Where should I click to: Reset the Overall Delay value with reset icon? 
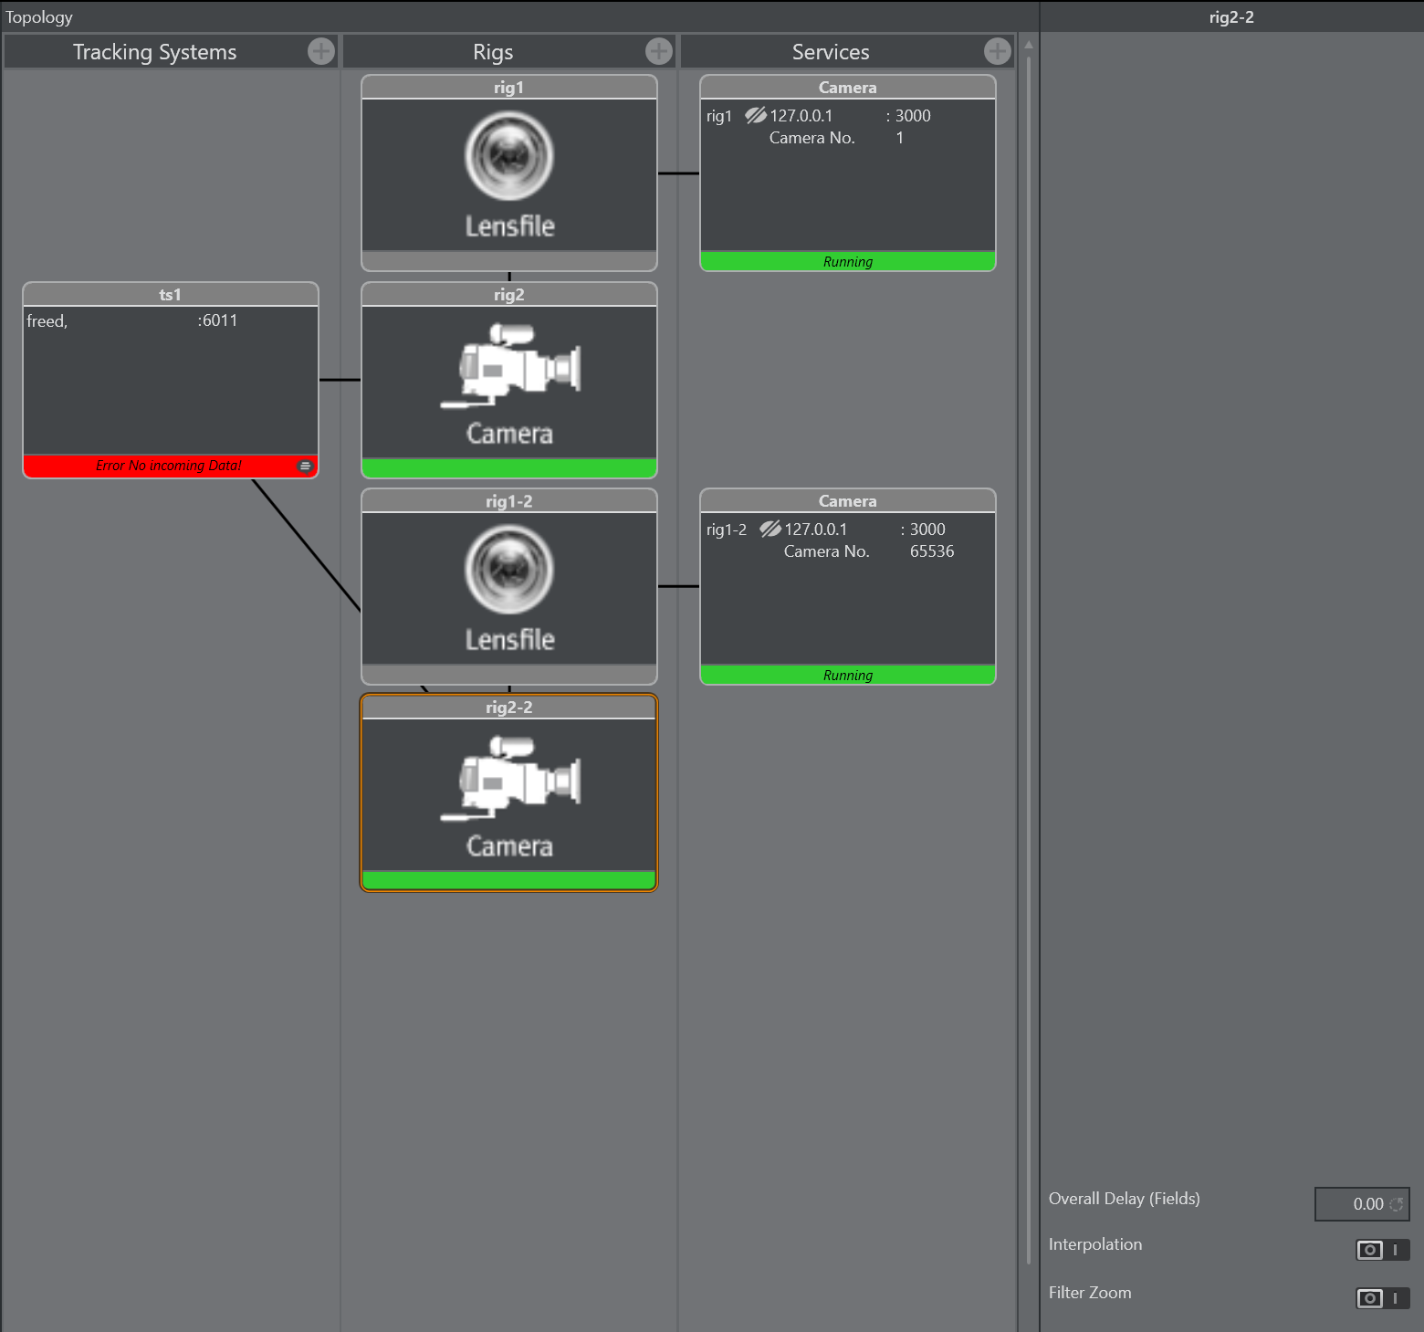coord(1396,1204)
